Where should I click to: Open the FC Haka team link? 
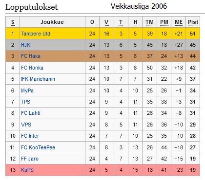(31, 56)
